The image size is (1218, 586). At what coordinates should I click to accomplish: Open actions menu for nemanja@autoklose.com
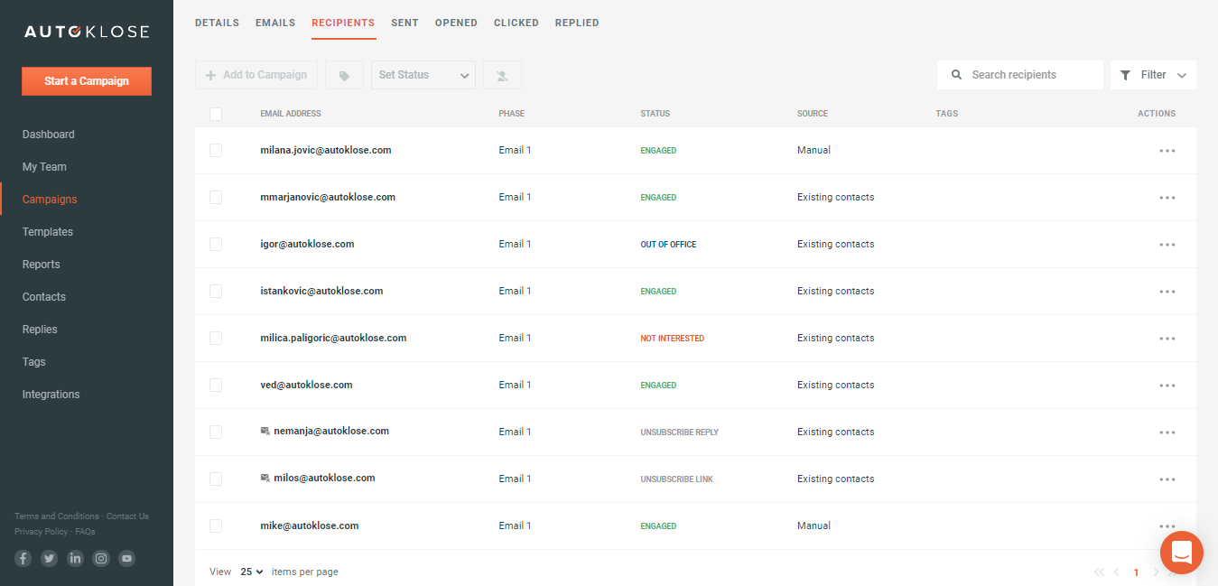(x=1167, y=433)
